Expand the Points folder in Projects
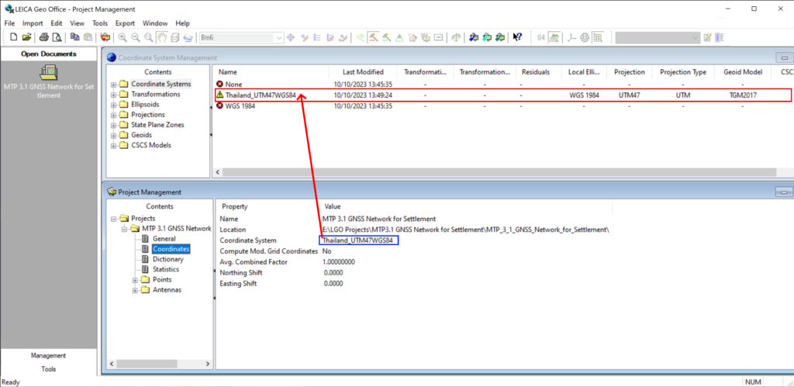This screenshot has height=387, width=794. 135,280
